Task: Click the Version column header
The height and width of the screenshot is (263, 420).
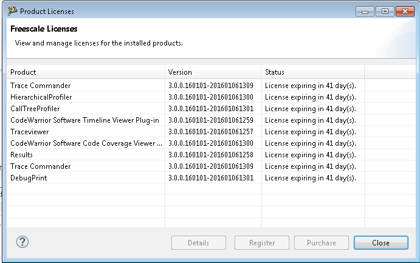Action: click(213, 72)
